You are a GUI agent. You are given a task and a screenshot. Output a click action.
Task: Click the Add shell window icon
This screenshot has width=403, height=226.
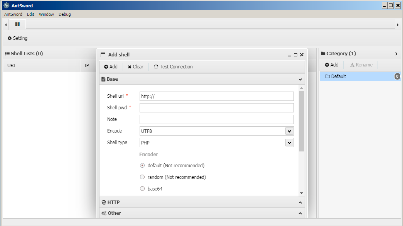click(x=103, y=54)
